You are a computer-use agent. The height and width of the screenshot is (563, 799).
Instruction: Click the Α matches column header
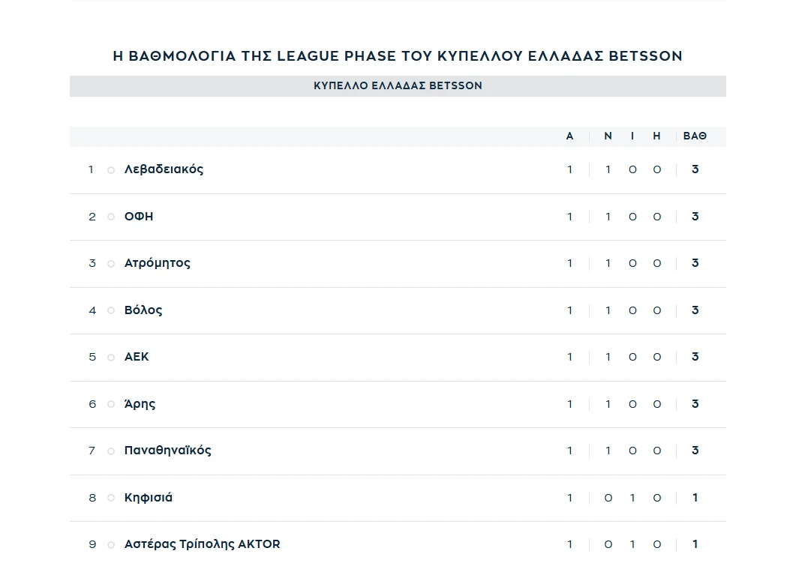[x=569, y=136]
